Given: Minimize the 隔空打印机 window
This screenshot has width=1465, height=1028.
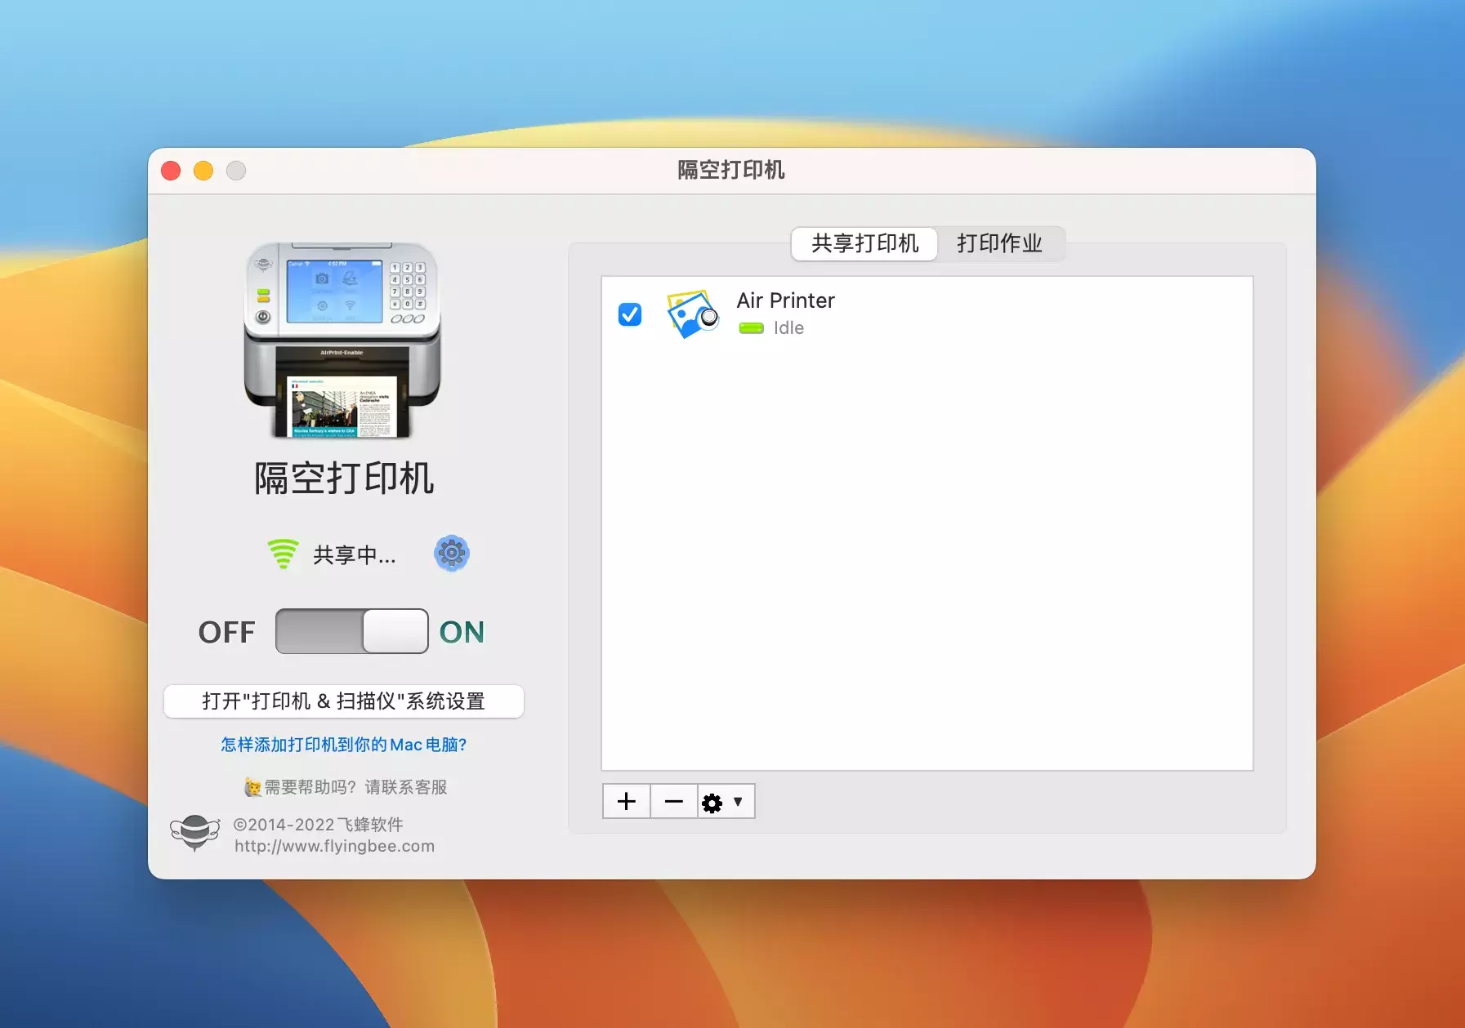Looking at the screenshot, I should coord(203,171).
